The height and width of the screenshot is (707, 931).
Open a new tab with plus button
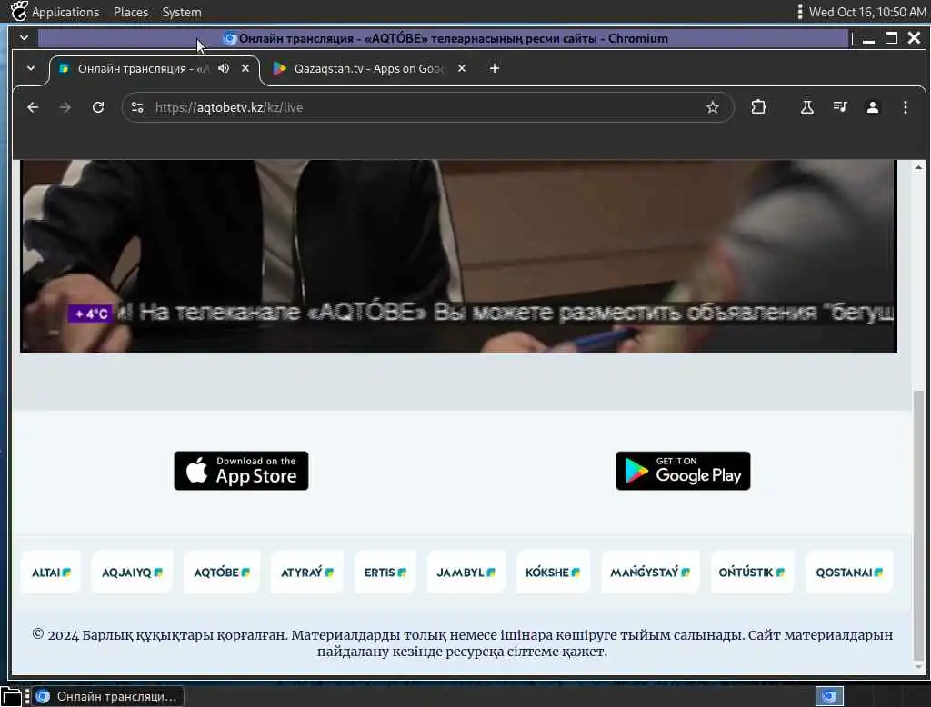(494, 68)
